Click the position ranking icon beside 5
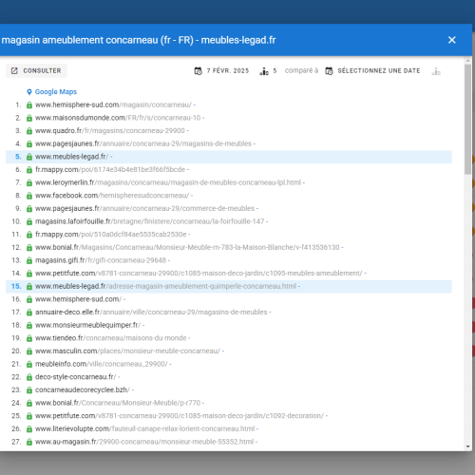The image size is (475, 475). coord(264,71)
